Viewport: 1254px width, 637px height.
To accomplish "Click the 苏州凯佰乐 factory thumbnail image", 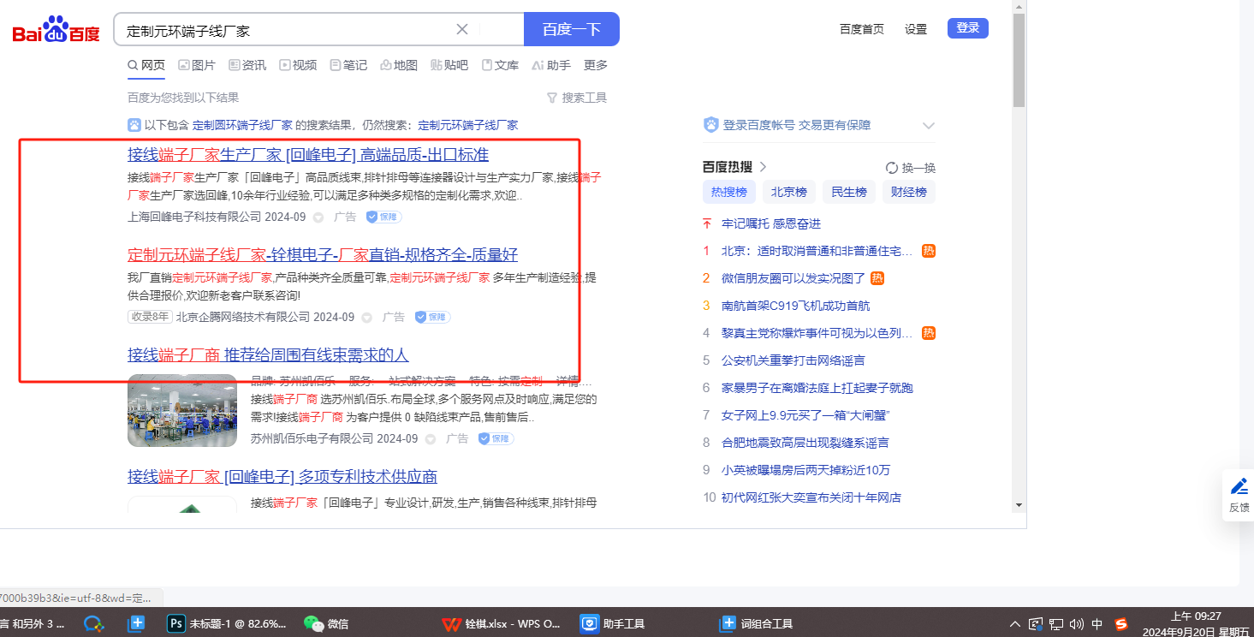I will [x=182, y=411].
